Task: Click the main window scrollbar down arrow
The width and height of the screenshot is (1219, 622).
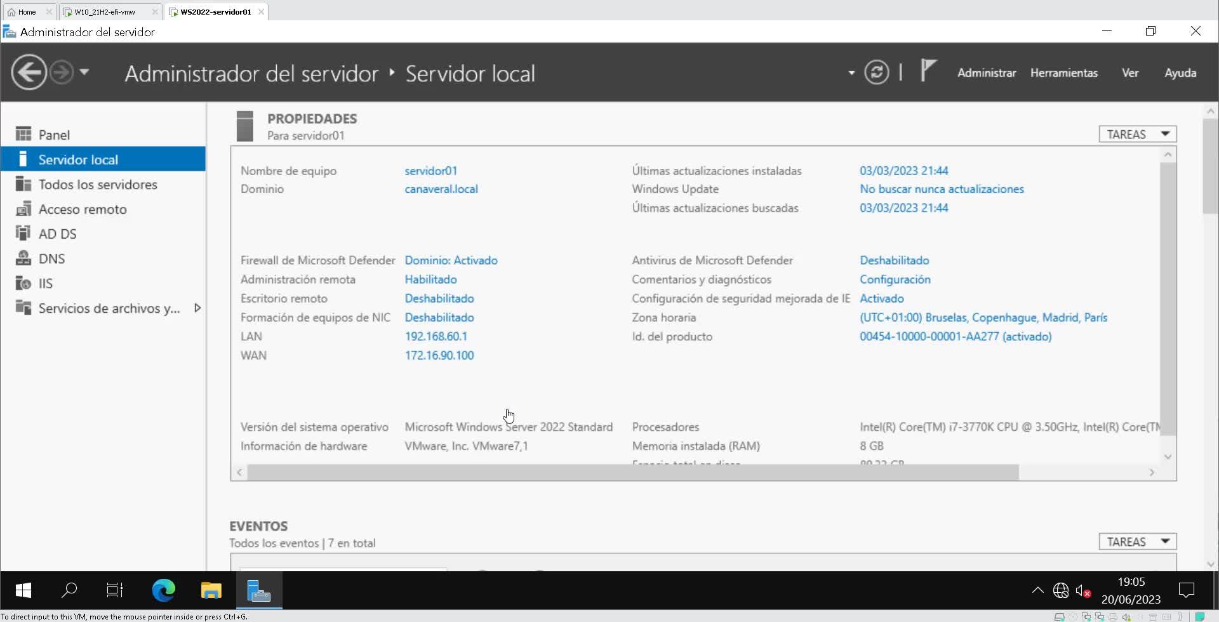Action: pos(1210,564)
